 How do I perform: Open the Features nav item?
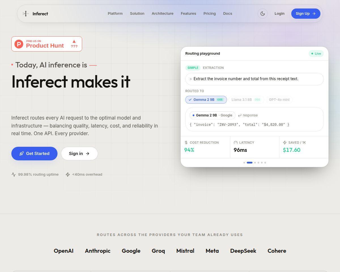pyautogui.click(x=188, y=14)
